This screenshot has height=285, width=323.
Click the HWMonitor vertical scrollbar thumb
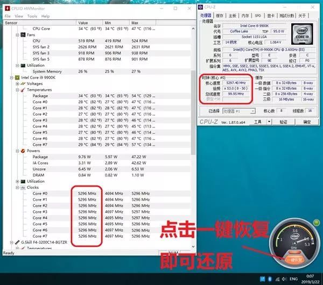(193, 112)
